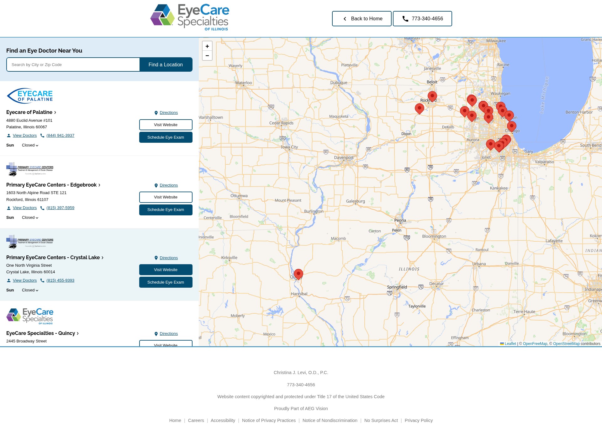Schedule Eye Exam at Eyecare of Palatine

(166, 137)
